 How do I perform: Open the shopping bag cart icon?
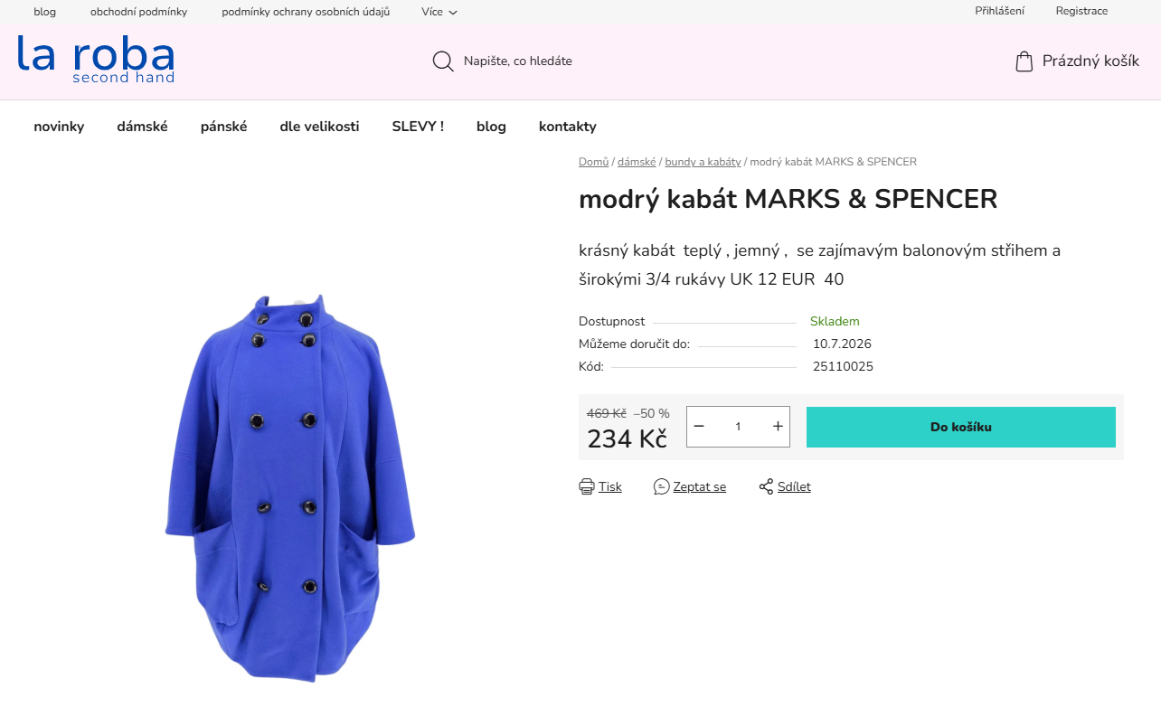point(1024,61)
